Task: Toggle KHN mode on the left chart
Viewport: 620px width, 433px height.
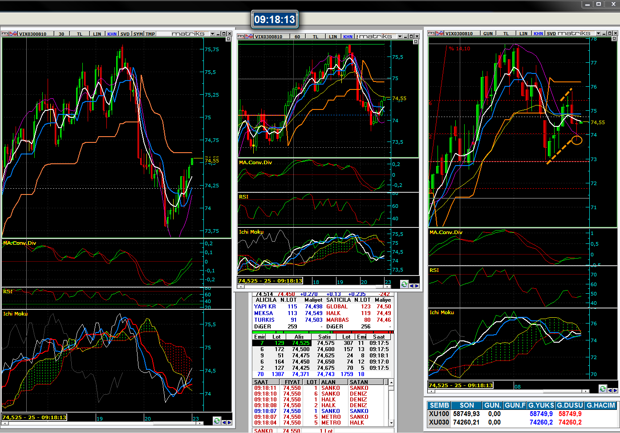Action: [x=112, y=34]
